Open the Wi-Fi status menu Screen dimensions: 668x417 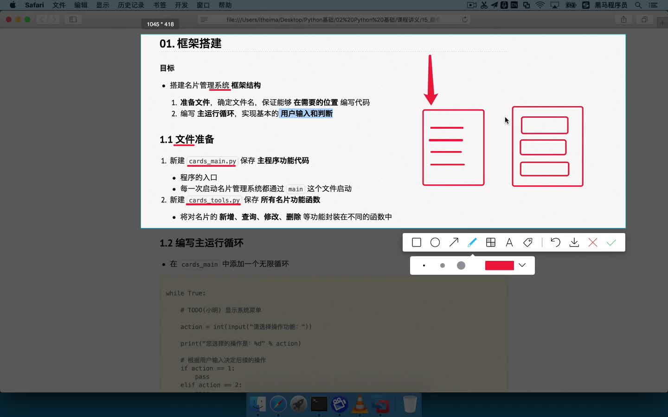pyautogui.click(x=539, y=5)
